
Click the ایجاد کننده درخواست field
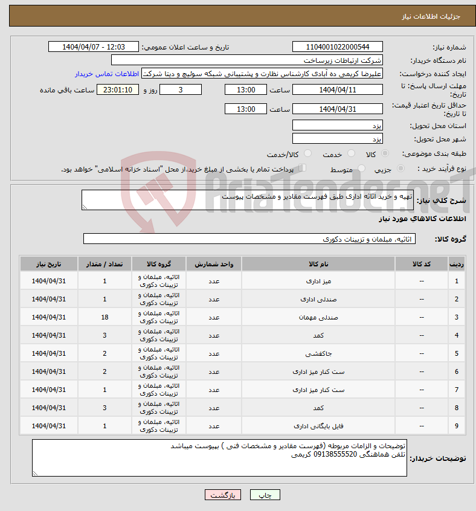[x=262, y=74]
